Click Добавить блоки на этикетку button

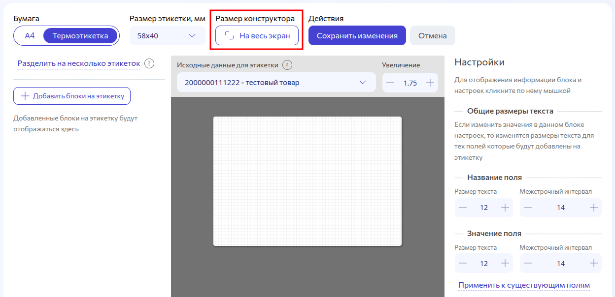pyautogui.click(x=72, y=96)
